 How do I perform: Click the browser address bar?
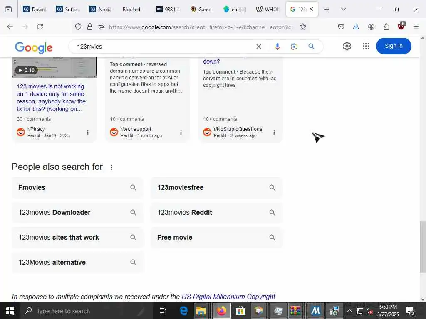coord(201,27)
